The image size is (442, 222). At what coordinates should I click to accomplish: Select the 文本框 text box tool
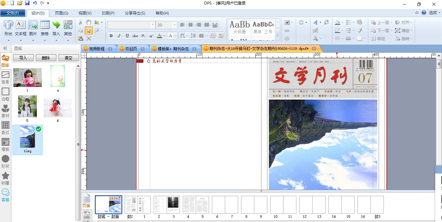click(21, 25)
